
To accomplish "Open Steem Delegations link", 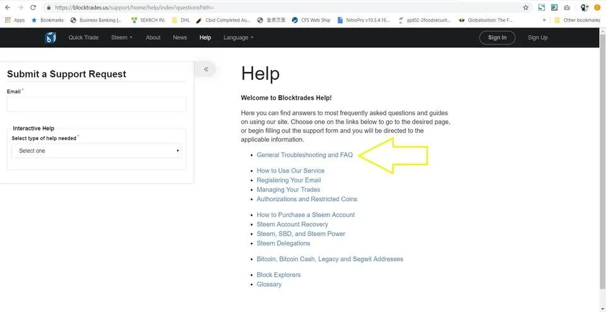I will (283, 243).
